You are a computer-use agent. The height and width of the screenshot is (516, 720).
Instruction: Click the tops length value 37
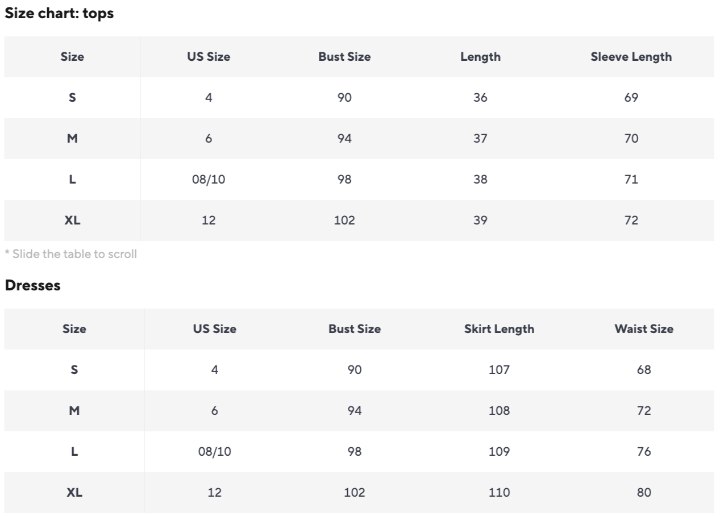(480, 139)
